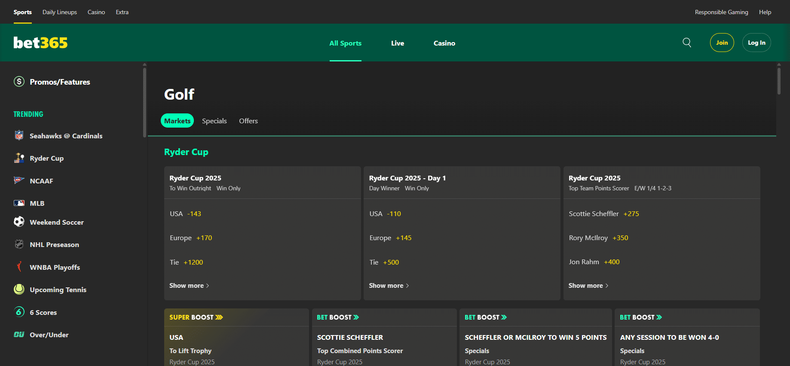Click the Join button

(722, 43)
